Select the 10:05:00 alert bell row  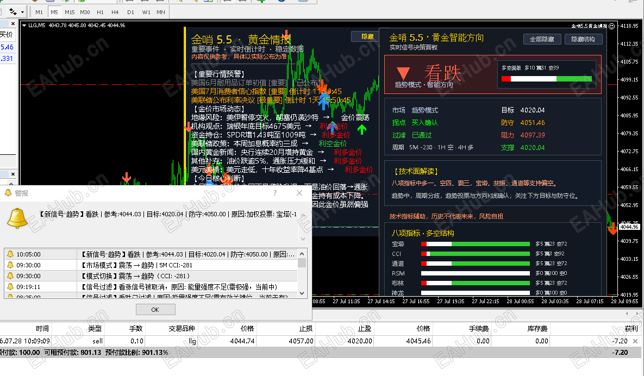[151, 254]
